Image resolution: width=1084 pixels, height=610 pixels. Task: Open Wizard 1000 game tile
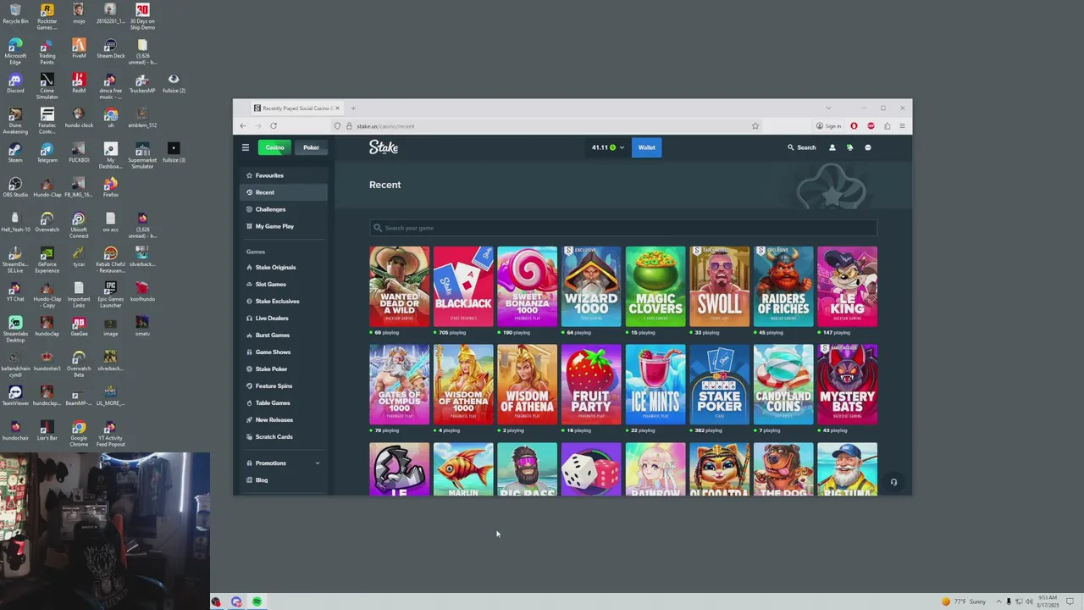point(591,286)
